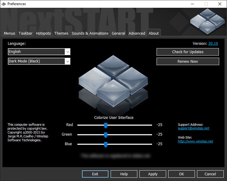Expand the English language dropdown
The width and height of the screenshot is (227, 181).
click(x=39, y=52)
